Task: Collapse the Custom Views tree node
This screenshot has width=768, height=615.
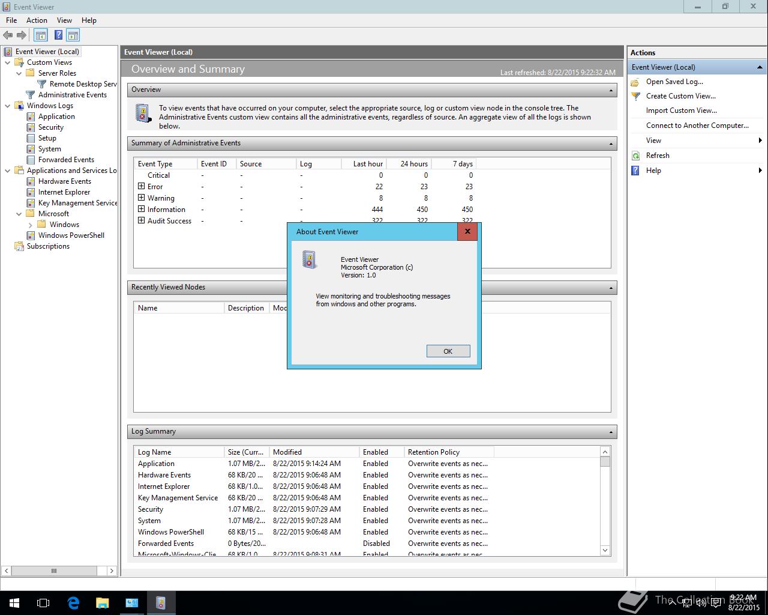Action: (8, 62)
